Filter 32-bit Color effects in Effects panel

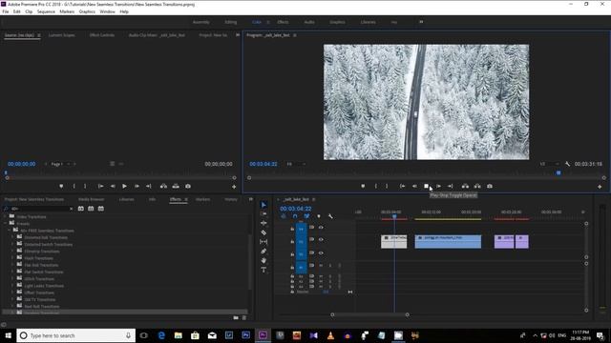(91, 209)
